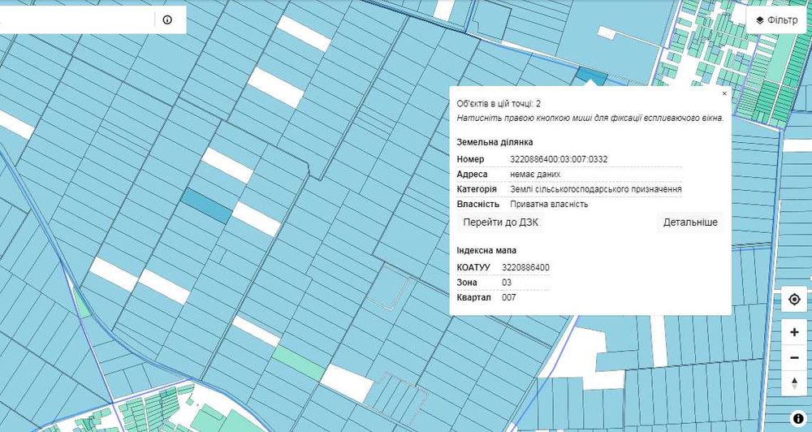812x432 pixels.
Task: Select the green parcel near bottom center
Action: (x=300, y=363)
